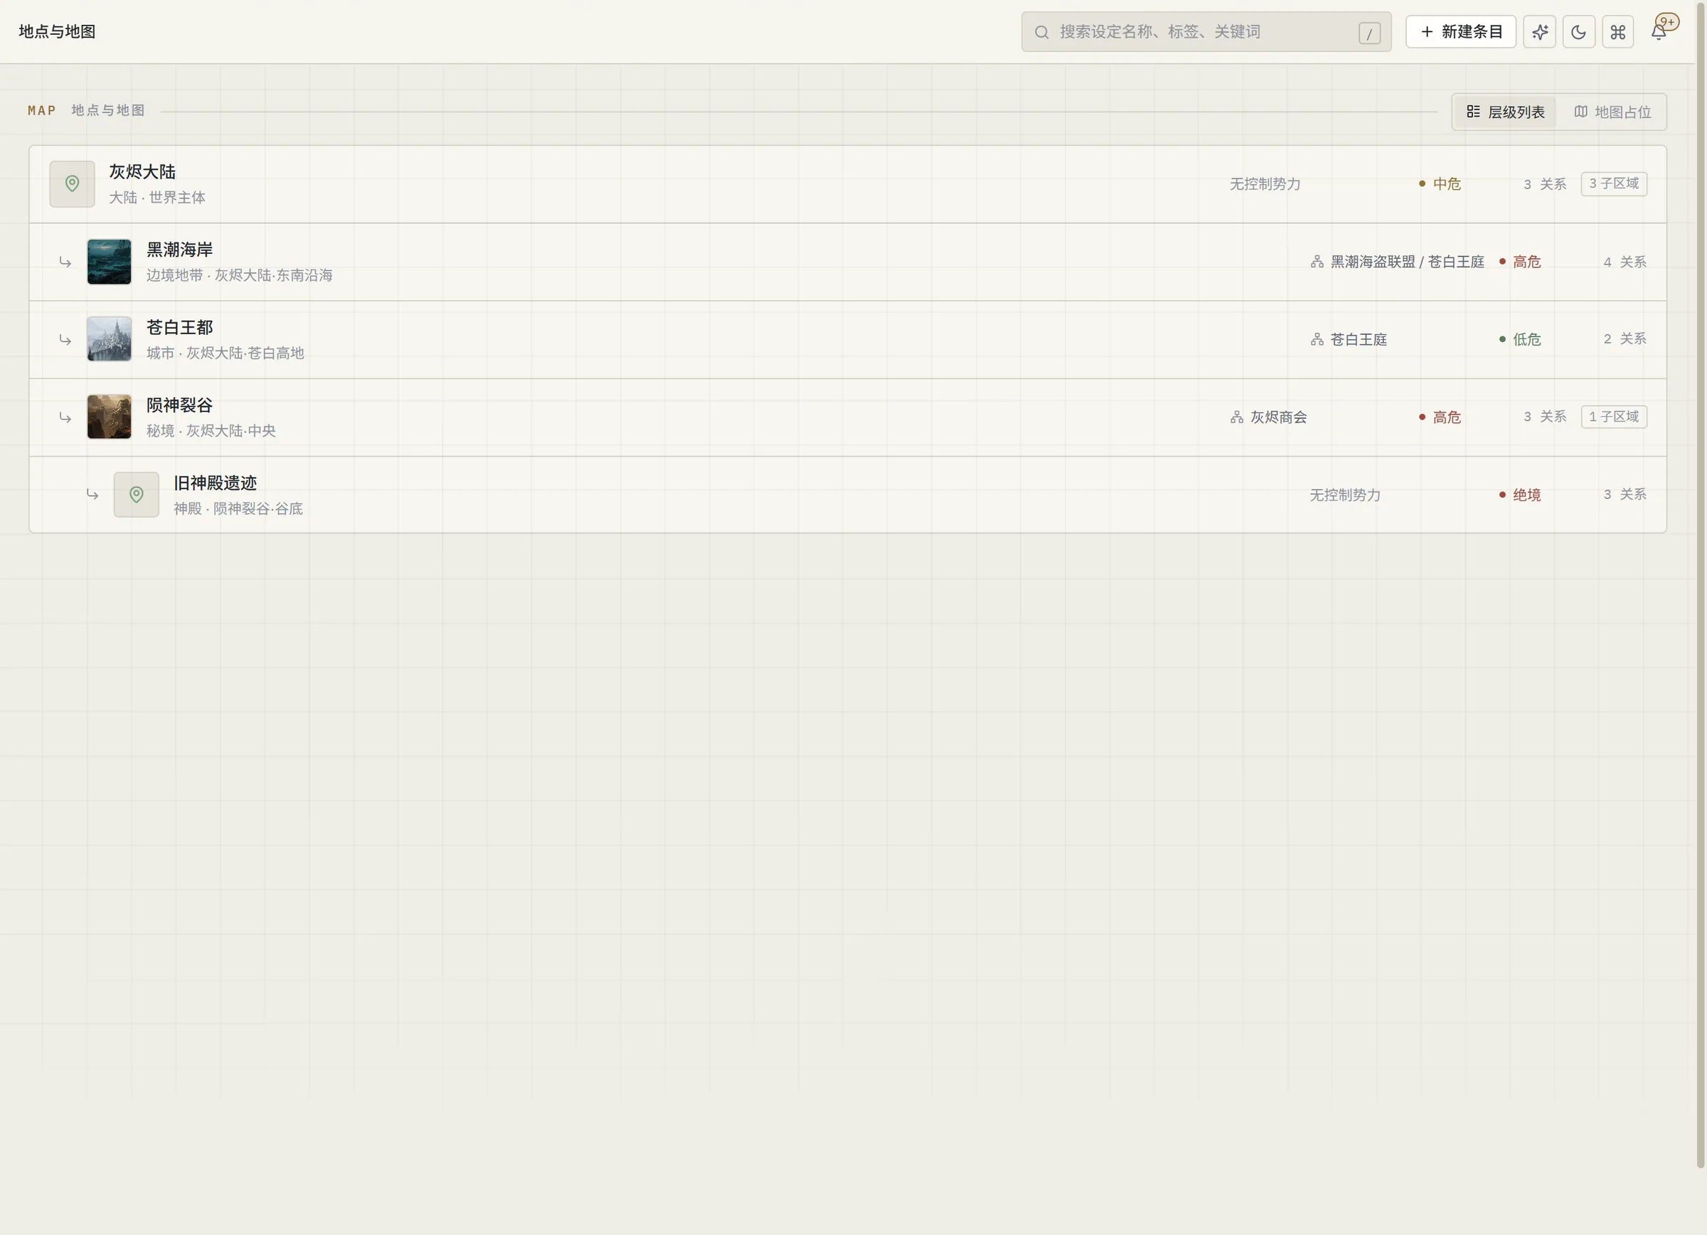Click the 3 子区域 badge on 灰烬大陆
The image size is (1707, 1235).
click(1614, 183)
